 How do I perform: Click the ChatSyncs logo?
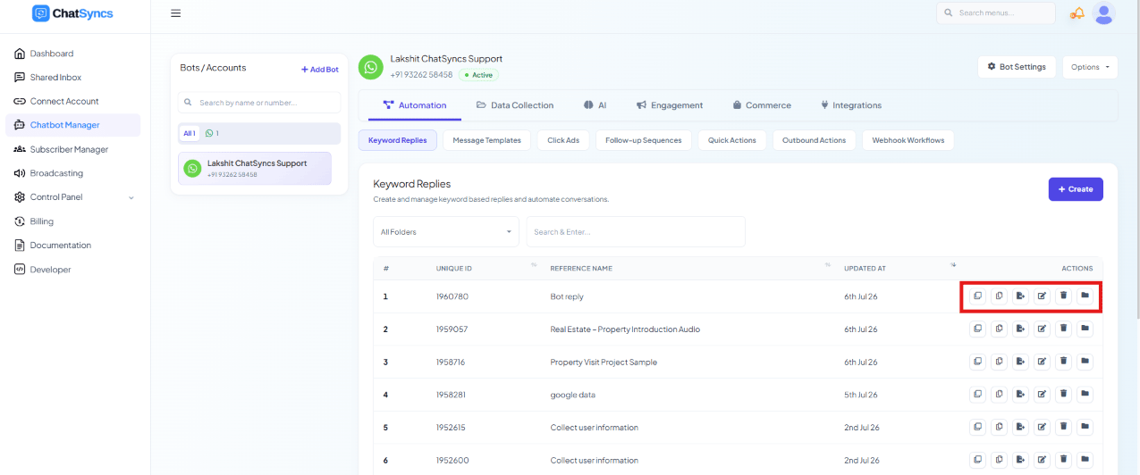click(x=73, y=13)
